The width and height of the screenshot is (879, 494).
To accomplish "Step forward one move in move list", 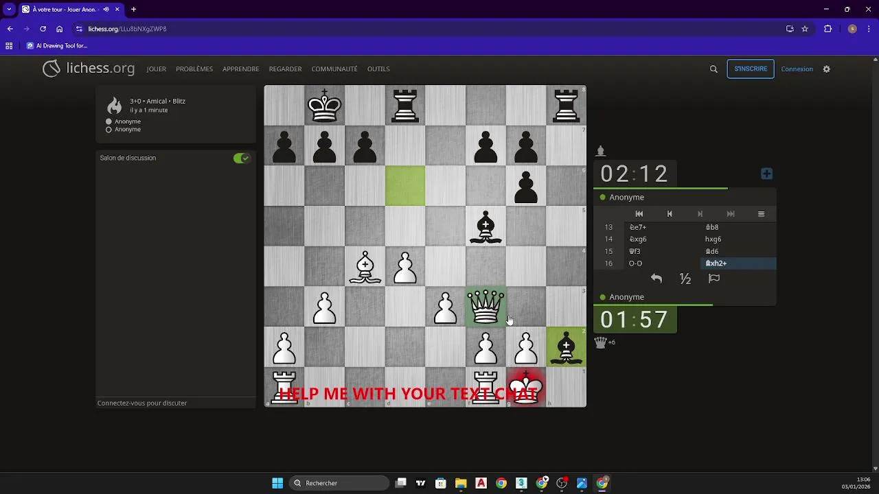I will (x=700, y=214).
